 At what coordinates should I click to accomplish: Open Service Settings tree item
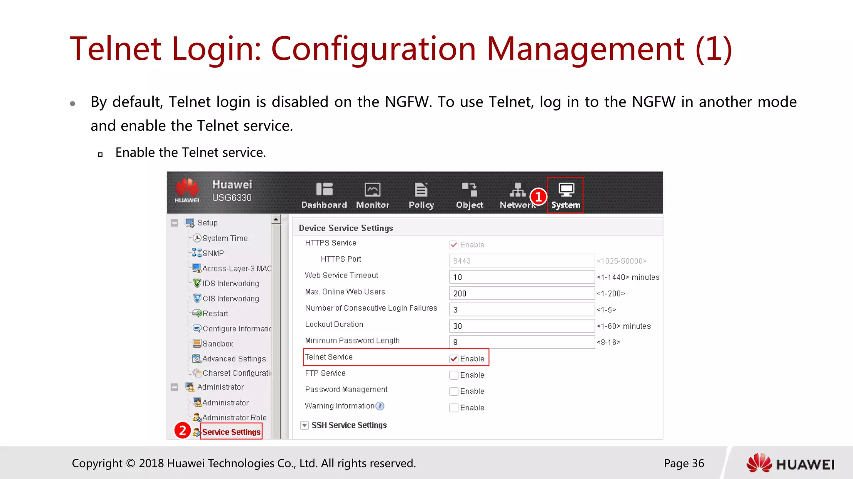coord(232,432)
